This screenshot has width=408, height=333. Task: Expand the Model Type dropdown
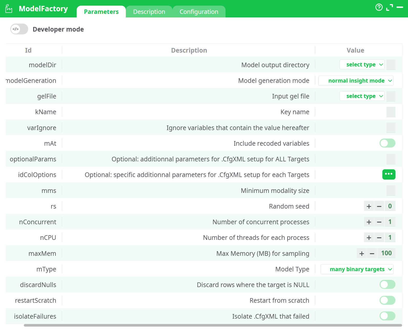coord(357,269)
